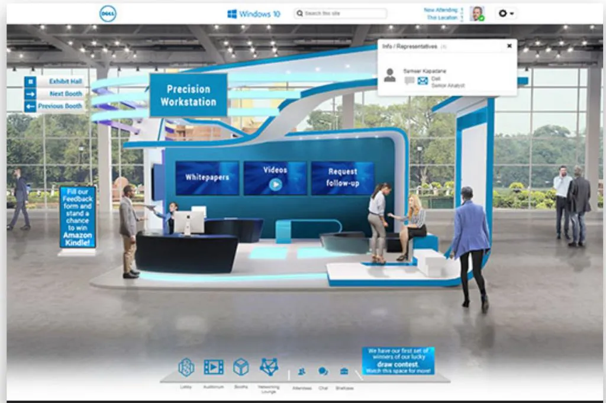This screenshot has width=606, height=403.
Task: Email Sameer Kapadane via envelope icon
Action: click(421, 80)
